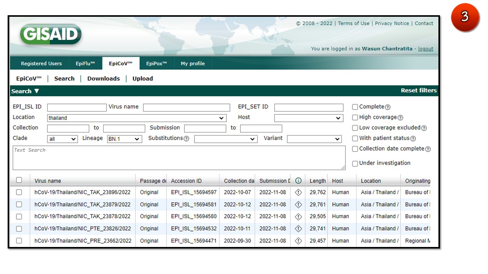Select row checkbox for NIC_TAK_23879/2022
The width and height of the screenshot is (488, 274).
19,204
